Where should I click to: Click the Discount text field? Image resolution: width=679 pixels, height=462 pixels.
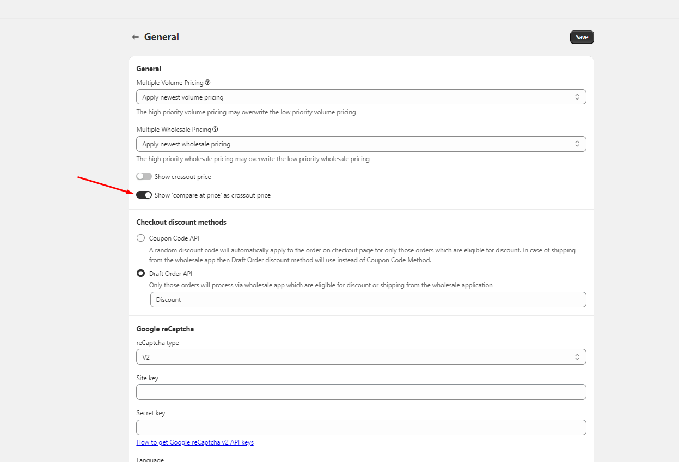click(x=368, y=300)
